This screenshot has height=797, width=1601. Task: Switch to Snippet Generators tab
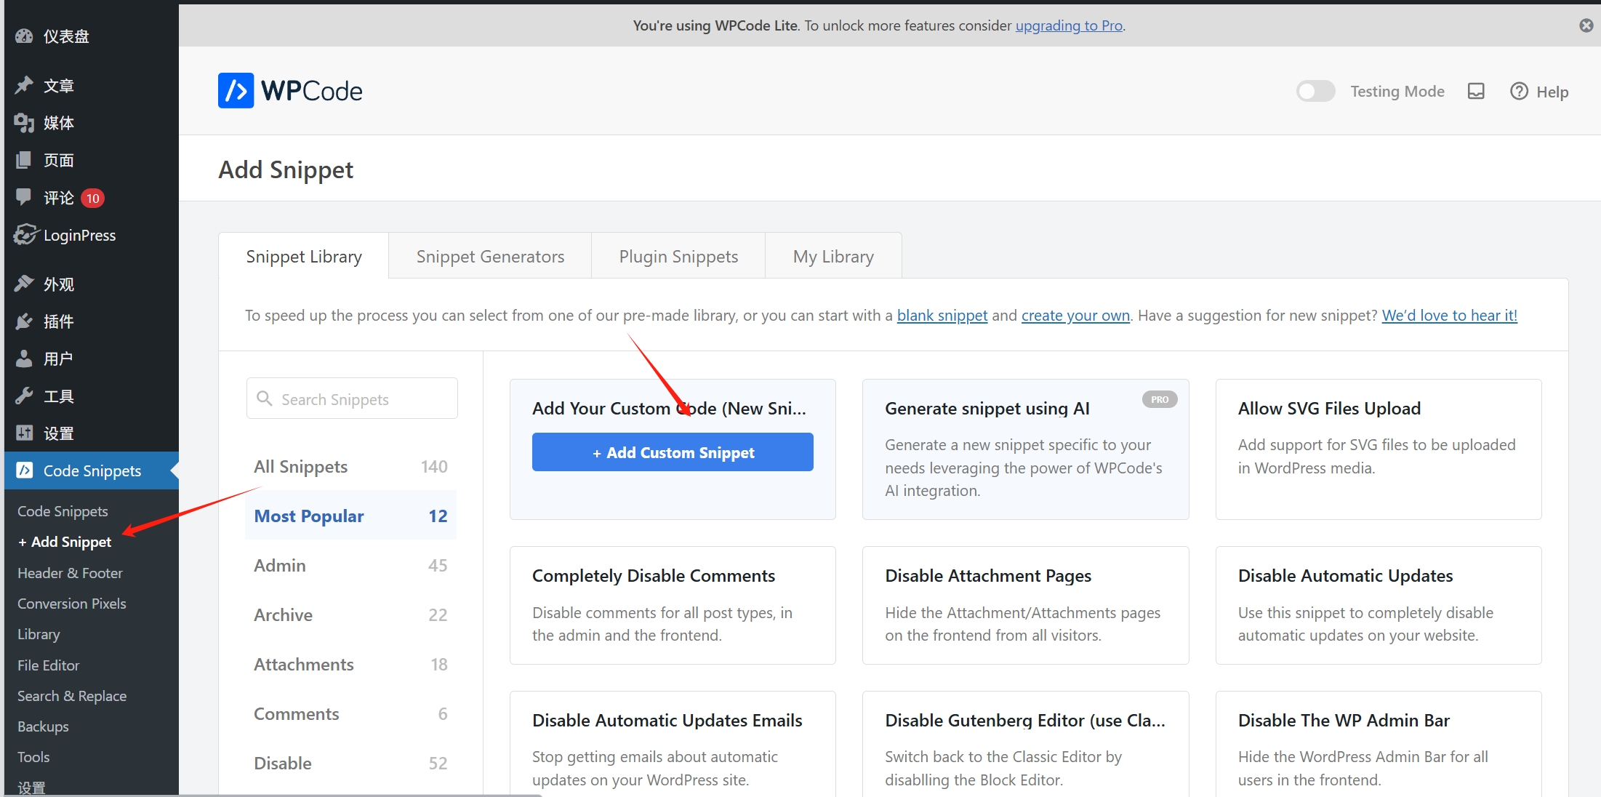point(490,257)
